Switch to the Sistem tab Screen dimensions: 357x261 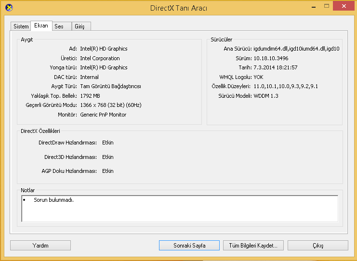coord(21,26)
